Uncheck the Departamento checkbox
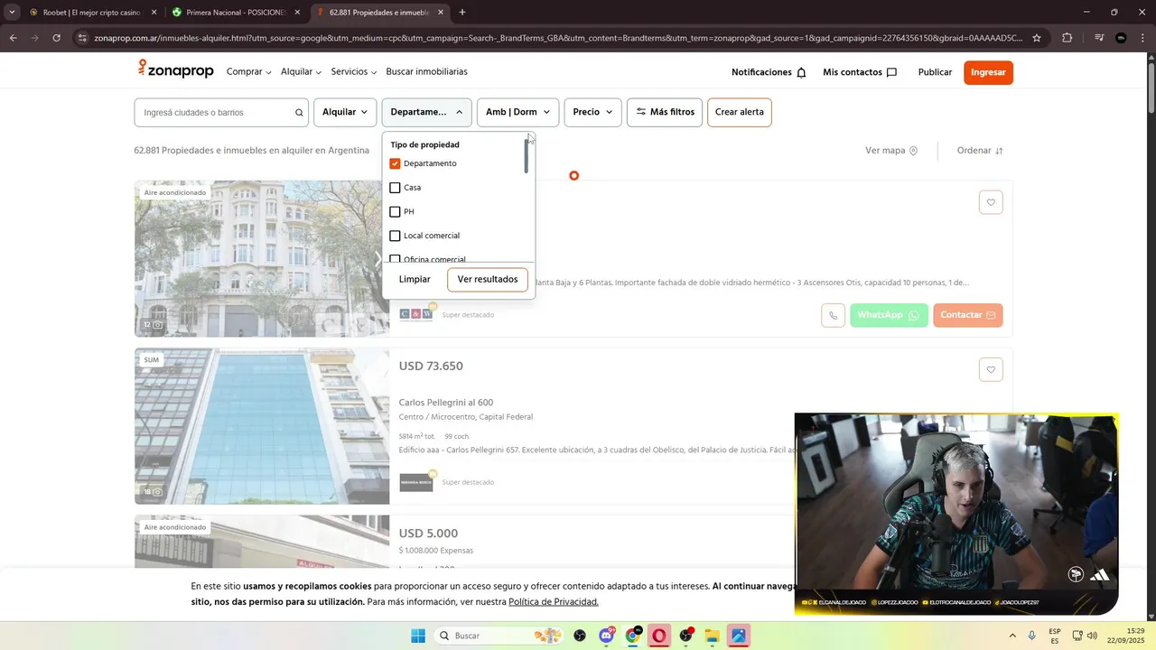Image resolution: width=1156 pixels, height=650 pixels. pos(395,163)
